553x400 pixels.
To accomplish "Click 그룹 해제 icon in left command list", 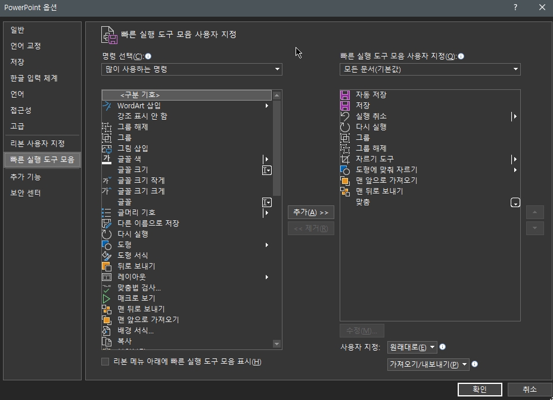I will click(x=107, y=127).
